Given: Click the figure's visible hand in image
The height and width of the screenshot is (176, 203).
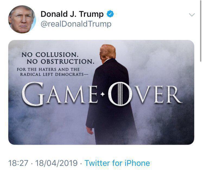Looking at the screenshot, I should tap(90, 130).
